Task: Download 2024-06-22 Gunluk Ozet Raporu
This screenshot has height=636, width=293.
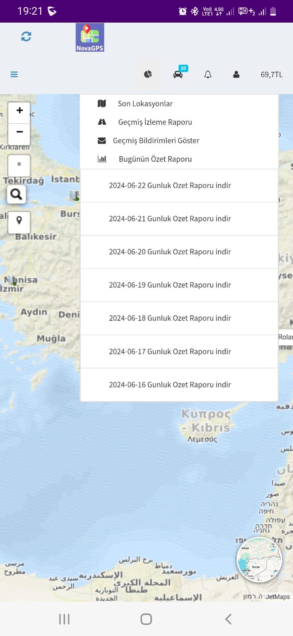Action: 179,186
